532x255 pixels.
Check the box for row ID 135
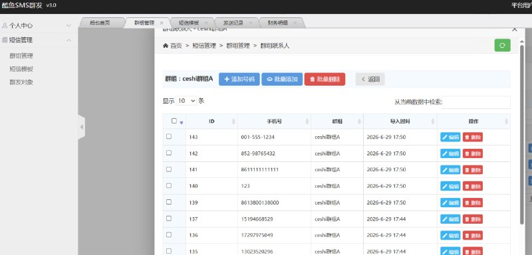(169, 251)
